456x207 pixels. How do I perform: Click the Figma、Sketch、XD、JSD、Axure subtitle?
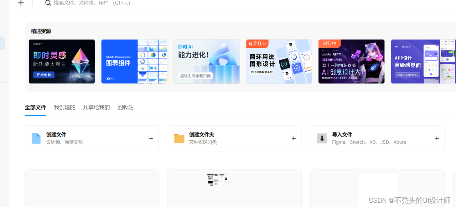click(369, 142)
